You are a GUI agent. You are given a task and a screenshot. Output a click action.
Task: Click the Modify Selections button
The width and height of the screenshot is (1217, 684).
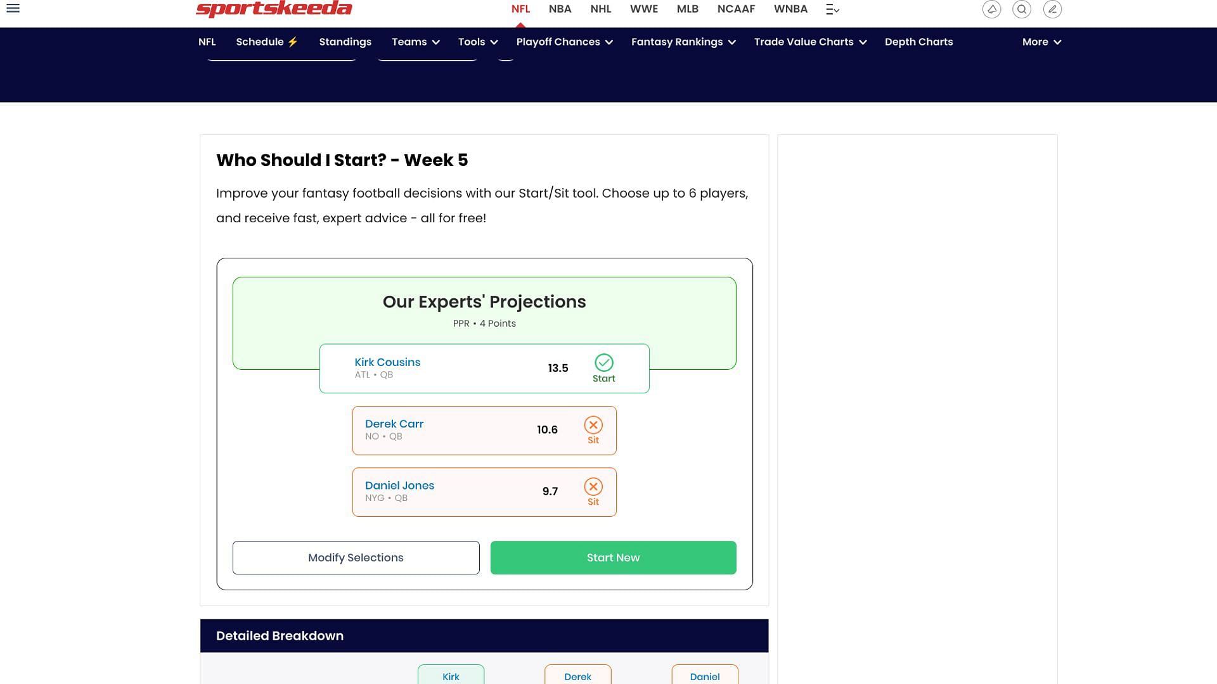355,558
